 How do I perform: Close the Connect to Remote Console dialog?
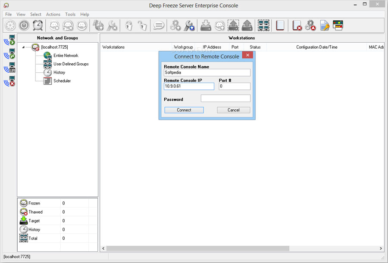(x=247, y=55)
